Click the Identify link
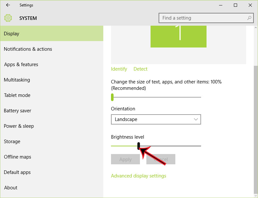 click(x=119, y=69)
